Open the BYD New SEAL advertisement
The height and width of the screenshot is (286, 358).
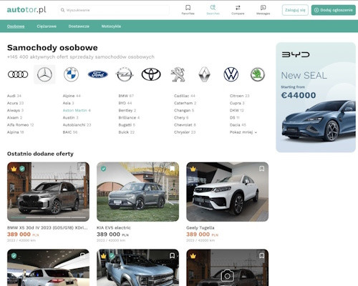tap(316, 97)
